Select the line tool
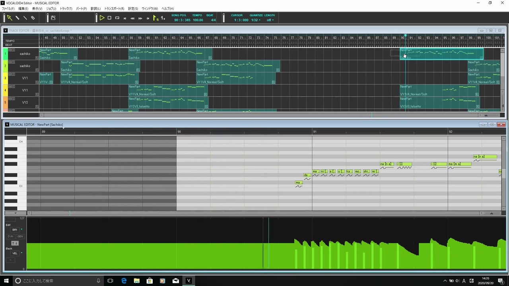Viewport: 509px width, 286px height. (25, 18)
